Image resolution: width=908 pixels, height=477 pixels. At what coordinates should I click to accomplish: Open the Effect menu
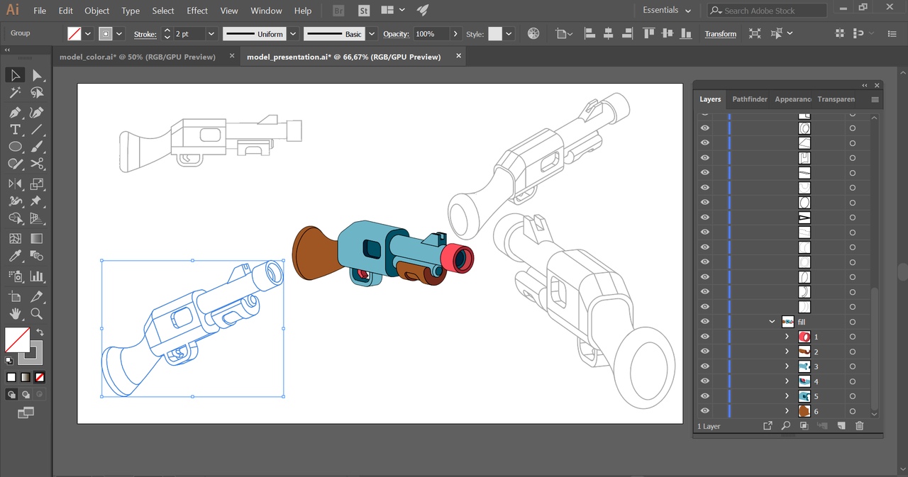(197, 11)
